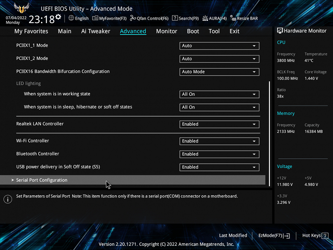The image size is (333, 250).
Task: Click the Hardware Monitor screen icon
Action: tap(280, 31)
